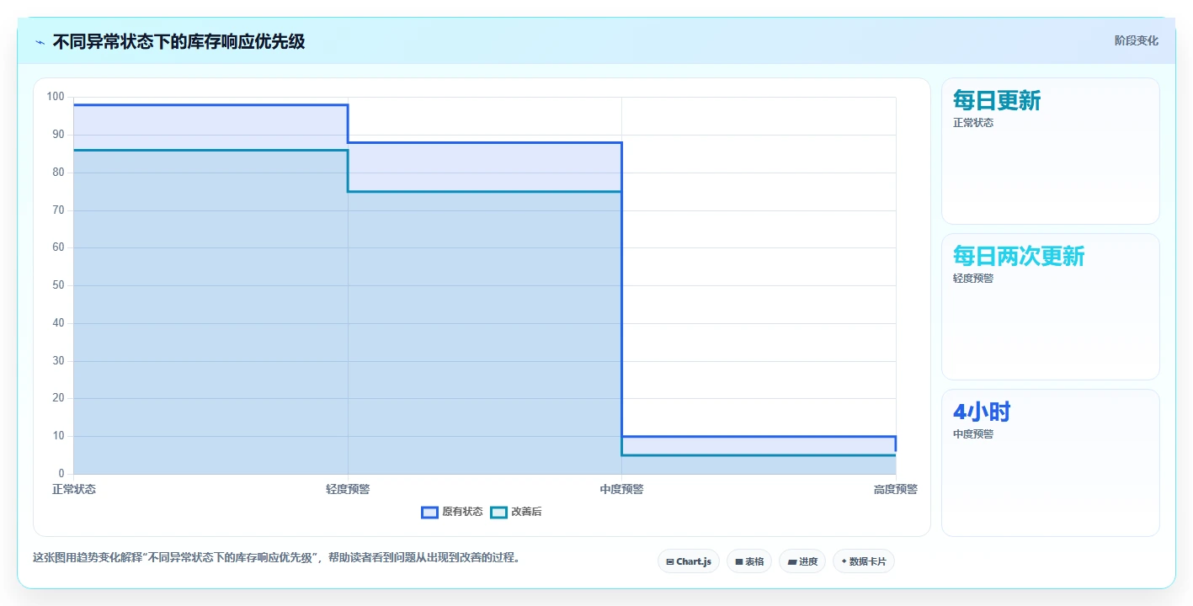This screenshot has height=606, width=1193.
Task: Click the 进度 tag
Action: pyautogui.click(x=802, y=561)
